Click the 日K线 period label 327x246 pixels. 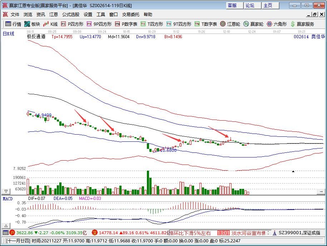tap(8, 34)
